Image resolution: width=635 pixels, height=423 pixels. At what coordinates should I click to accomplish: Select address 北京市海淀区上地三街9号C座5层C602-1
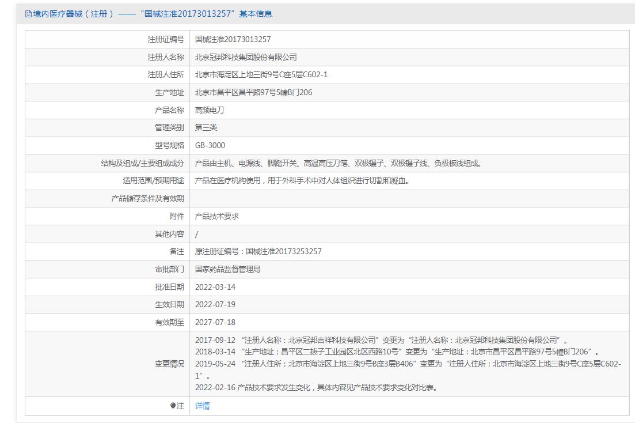point(261,74)
